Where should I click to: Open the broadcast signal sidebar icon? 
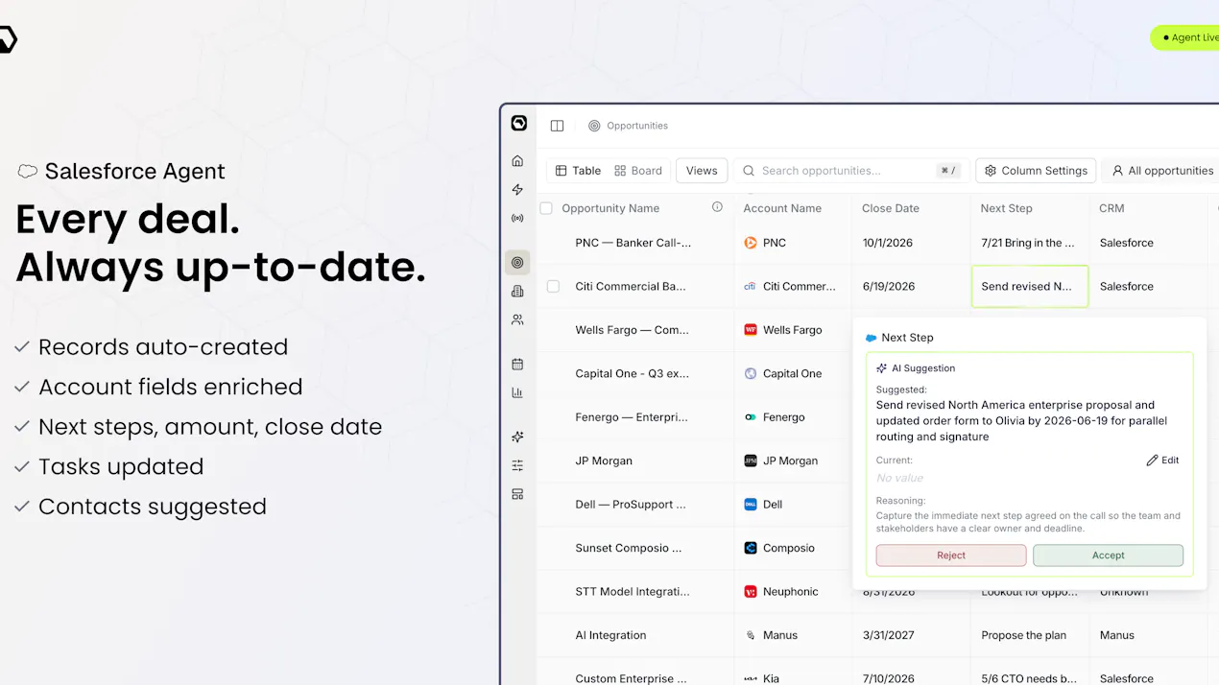517,218
